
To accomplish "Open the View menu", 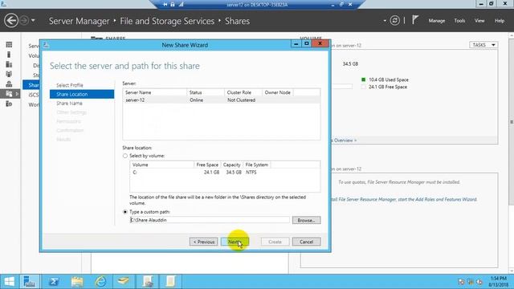I will (x=479, y=21).
